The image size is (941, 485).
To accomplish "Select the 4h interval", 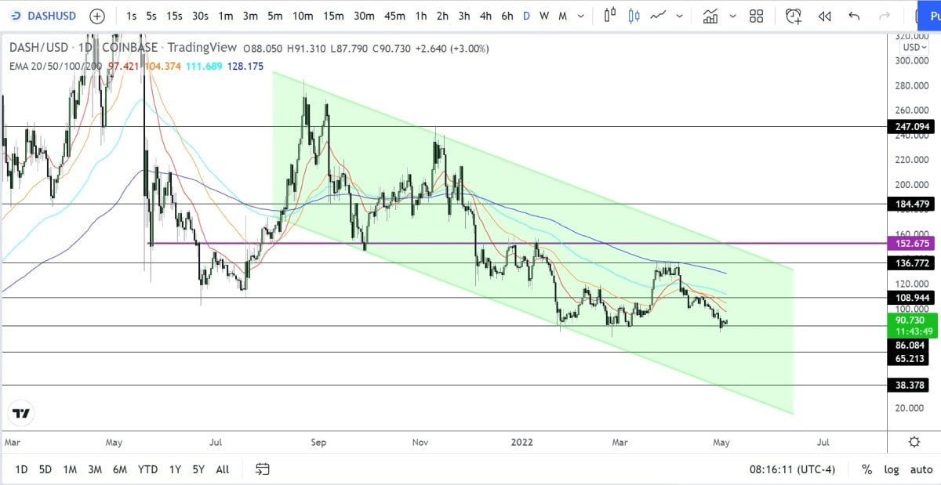I will 485,16.
